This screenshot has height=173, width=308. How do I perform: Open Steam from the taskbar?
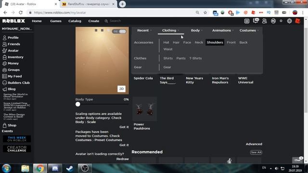[70, 168]
